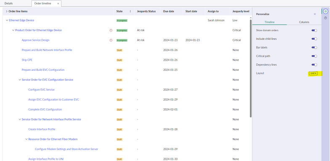Disable the Dependency lines switch
330x161 pixels.
tap(314, 65)
